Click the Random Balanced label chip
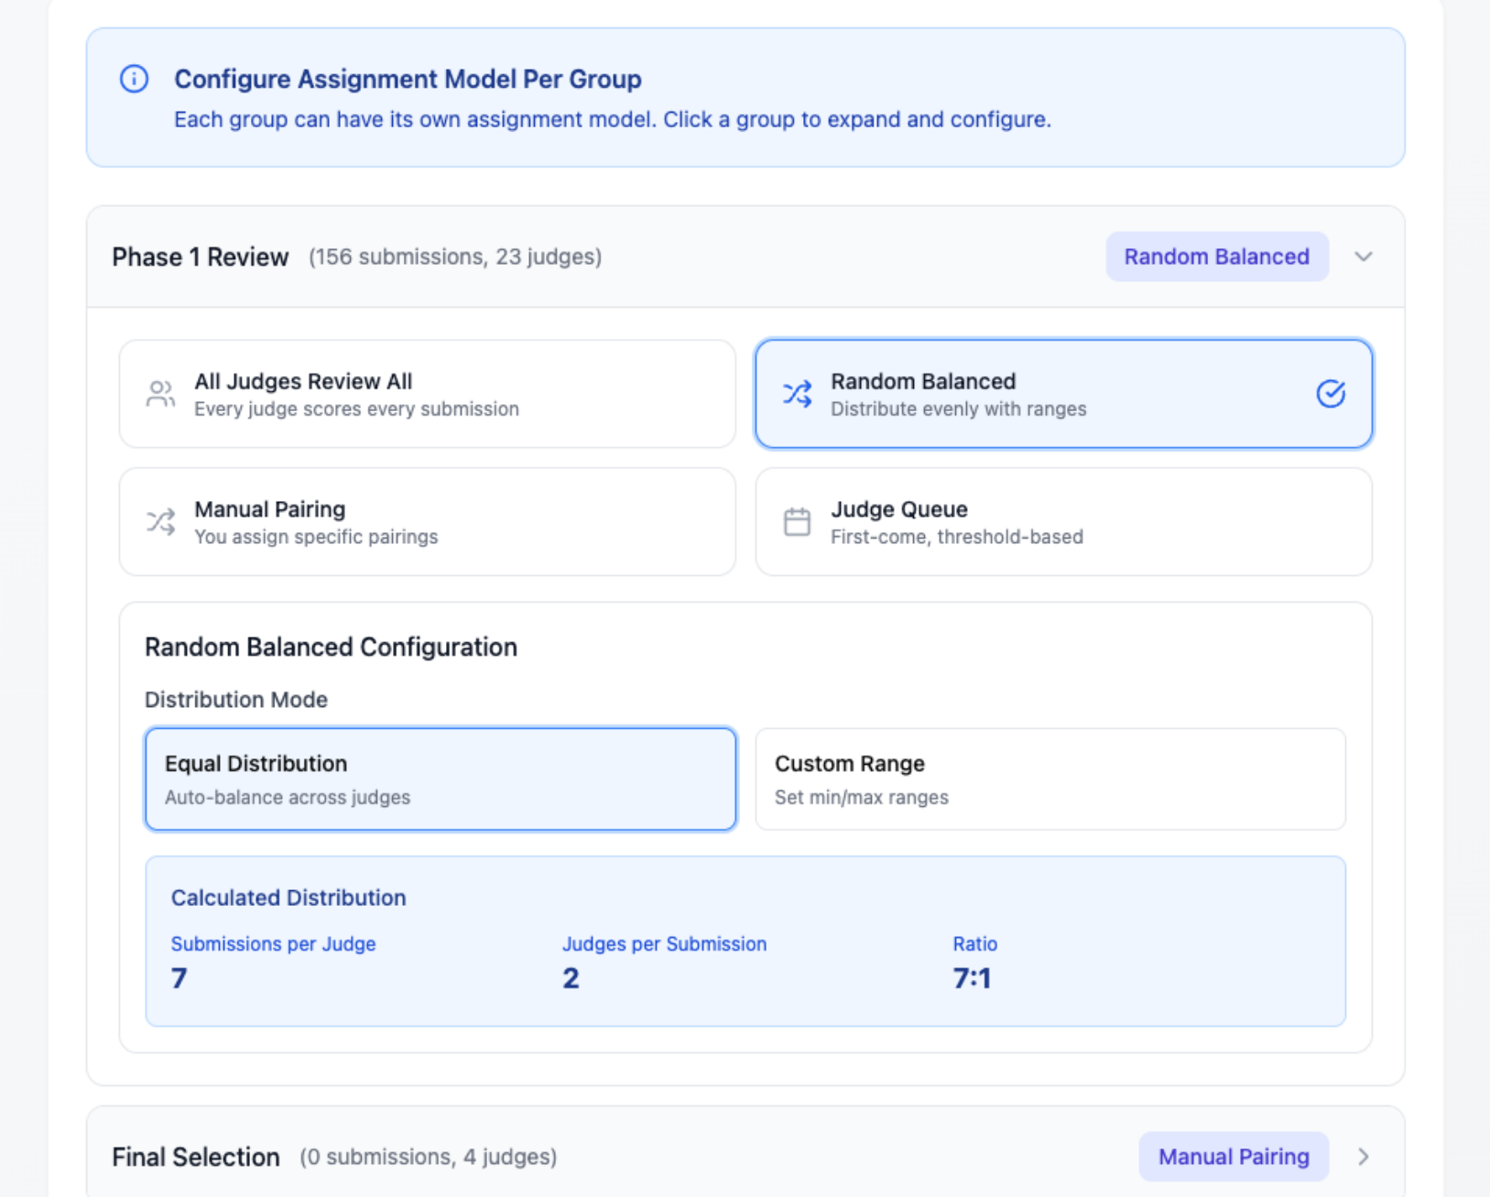The width and height of the screenshot is (1490, 1197). pos(1216,256)
